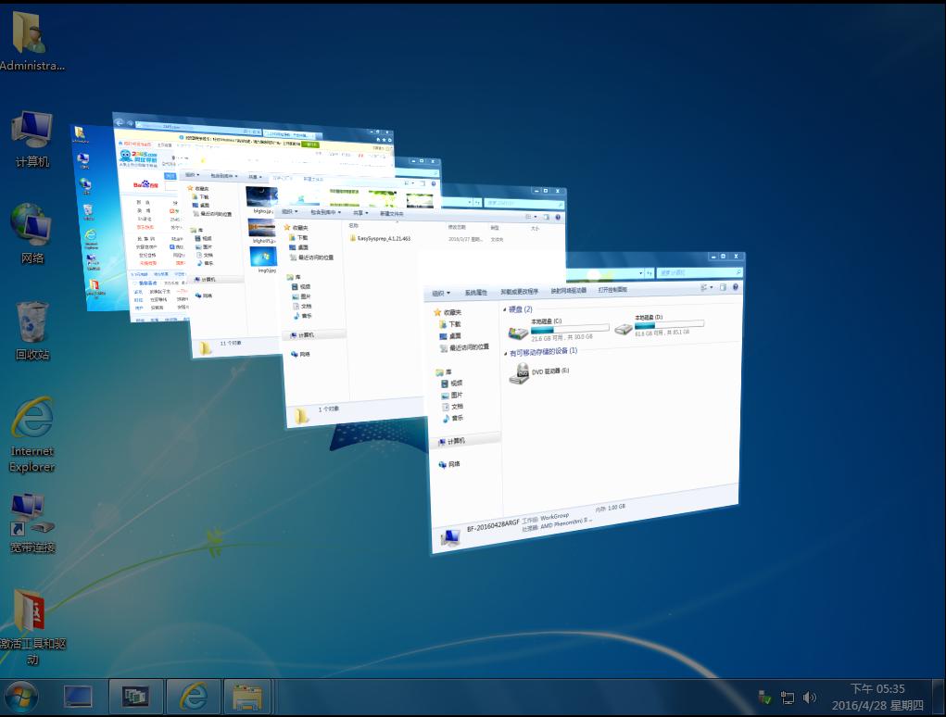Viewport: 946px width, 717px height.
Task: Click 映射网络驱动器 in the toolbar
Action: point(568,291)
